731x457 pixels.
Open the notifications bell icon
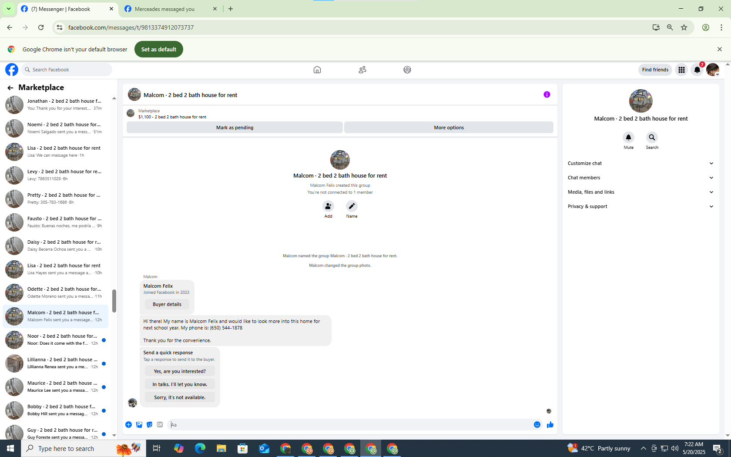click(697, 70)
